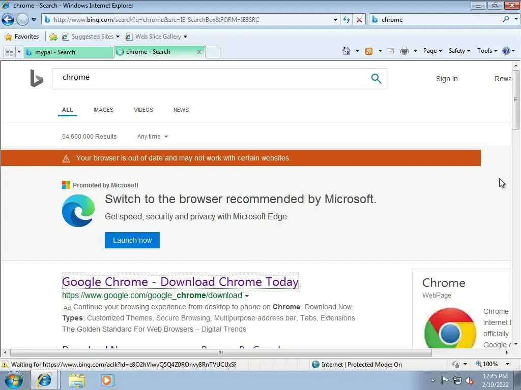Open the Page menu

point(432,51)
